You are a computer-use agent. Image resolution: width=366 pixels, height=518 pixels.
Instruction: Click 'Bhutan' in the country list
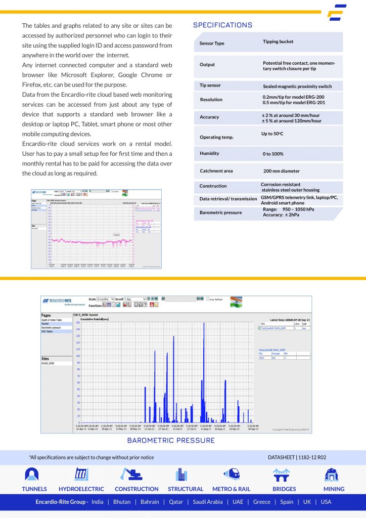pyautogui.click(x=122, y=502)
